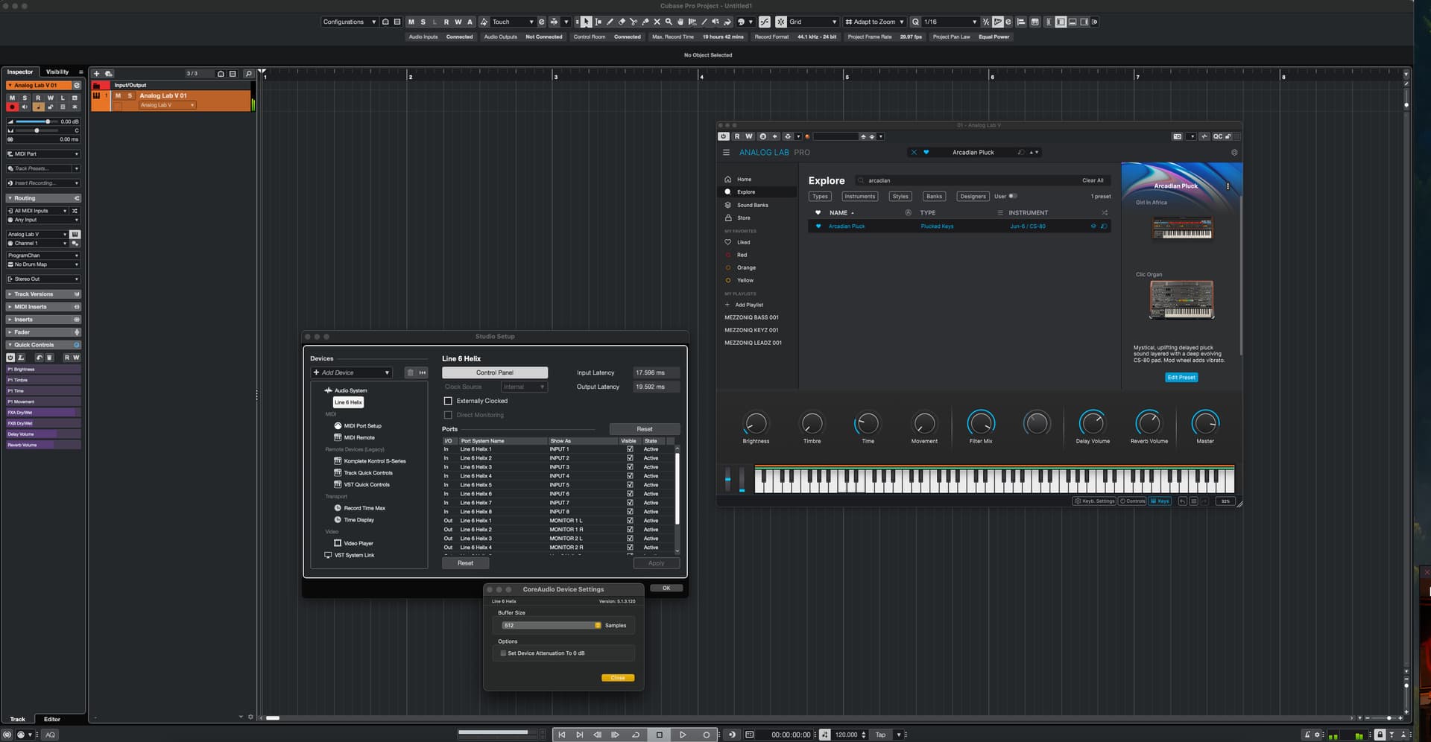The width and height of the screenshot is (1431, 742).
Task: Switch to the Editor tab at bottom
Action: [x=51, y=720]
